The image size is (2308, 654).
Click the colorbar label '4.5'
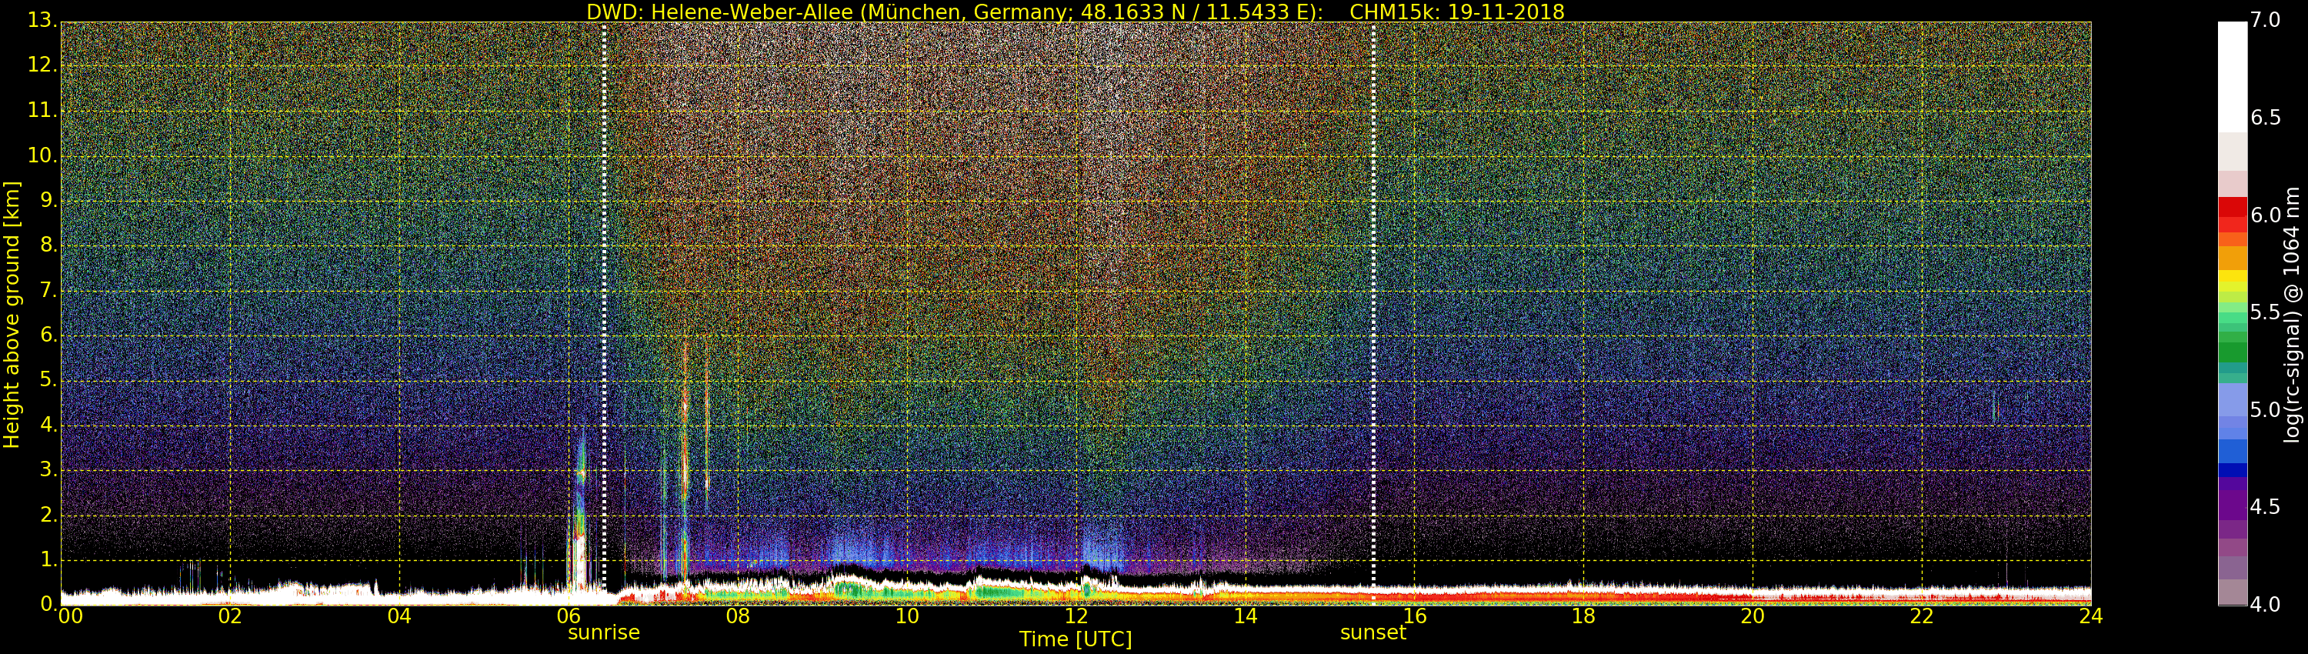pyautogui.click(x=2265, y=508)
